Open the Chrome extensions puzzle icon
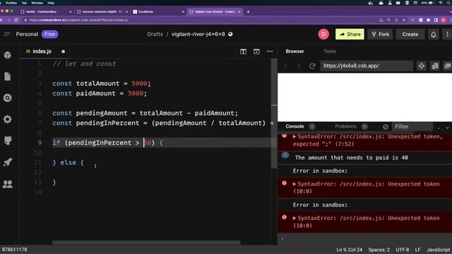This screenshot has width=452, height=254. [429, 20]
